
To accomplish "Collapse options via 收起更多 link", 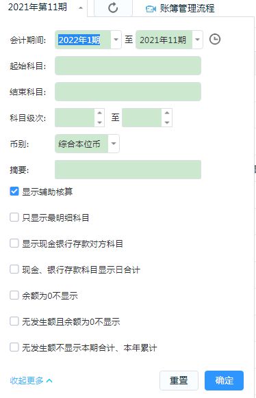I will click(31, 380).
